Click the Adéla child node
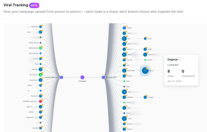This screenshot has height=132, width=207. pyautogui.click(x=145, y=49)
